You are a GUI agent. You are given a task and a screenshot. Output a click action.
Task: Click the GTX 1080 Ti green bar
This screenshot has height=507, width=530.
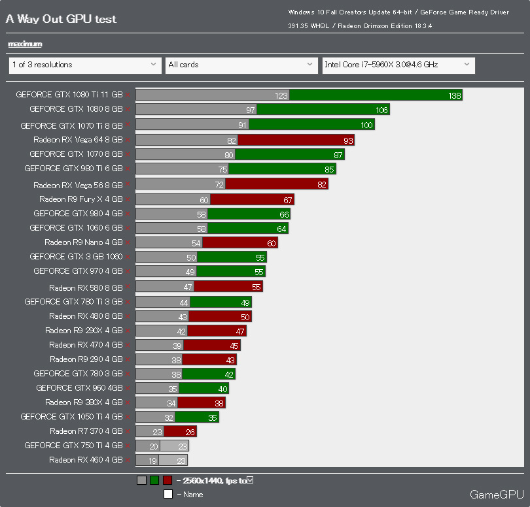(376, 95)
